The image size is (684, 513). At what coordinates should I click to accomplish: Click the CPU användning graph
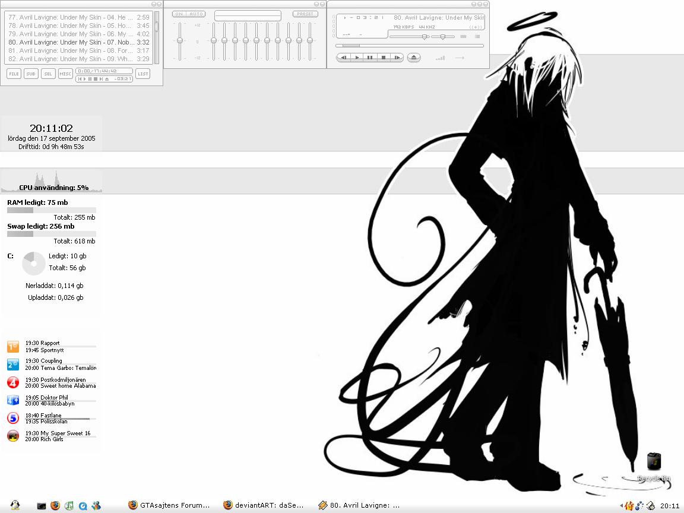click(52, 182)
